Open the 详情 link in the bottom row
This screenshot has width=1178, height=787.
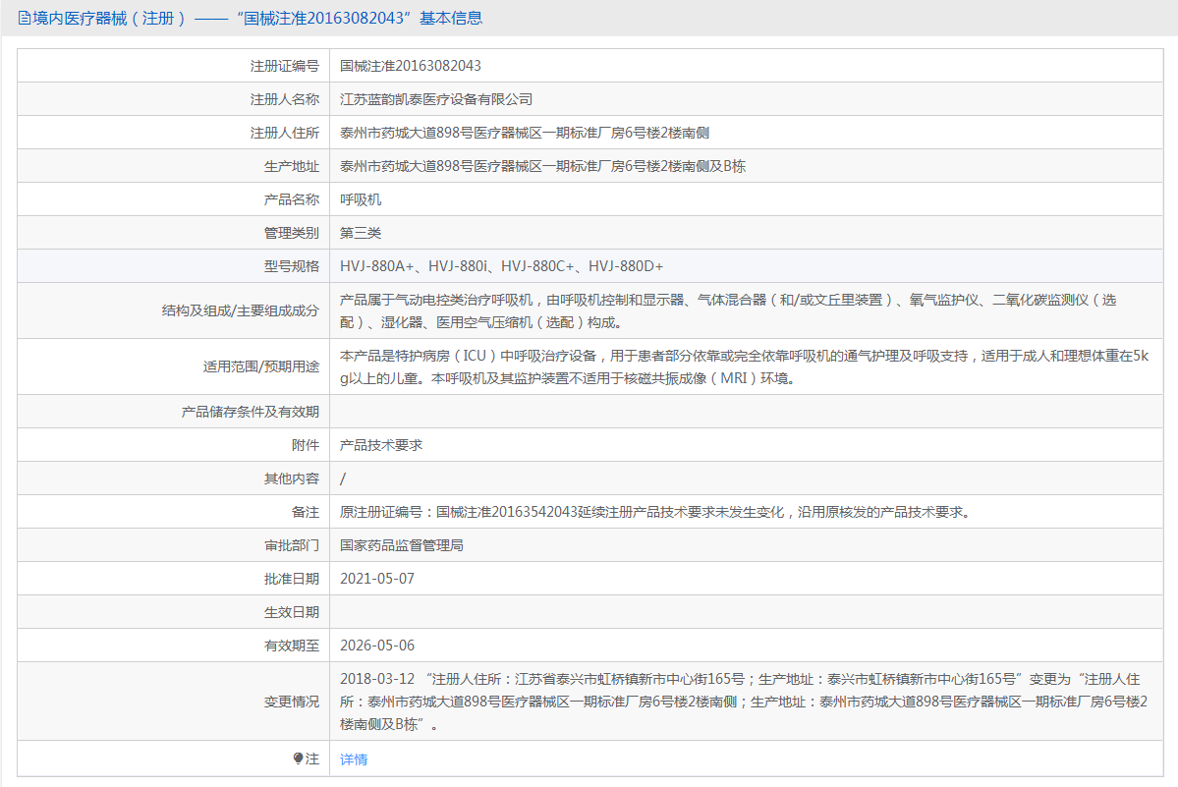pos(354,759)
